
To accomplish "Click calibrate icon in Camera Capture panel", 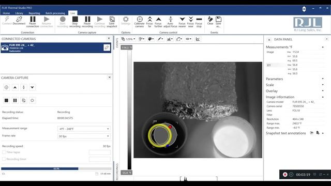I will 6,87.
